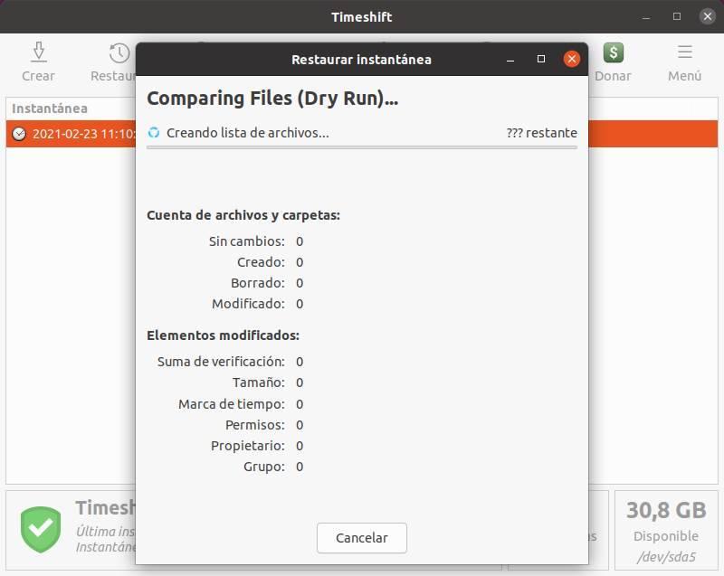Maximize the Timeshift main window
Image resolution: width=724 pixels, height=576 pixels.
(x=677, y=16)
